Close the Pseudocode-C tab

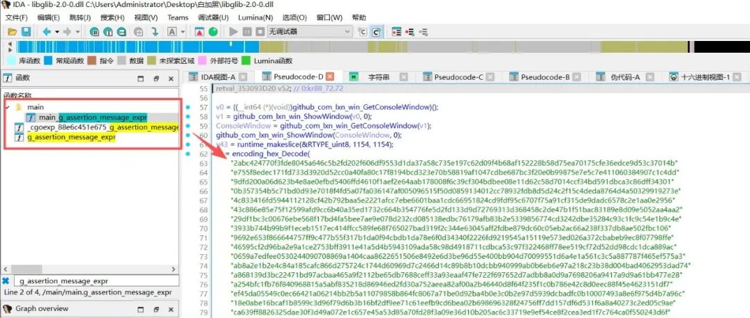point(491,77)
